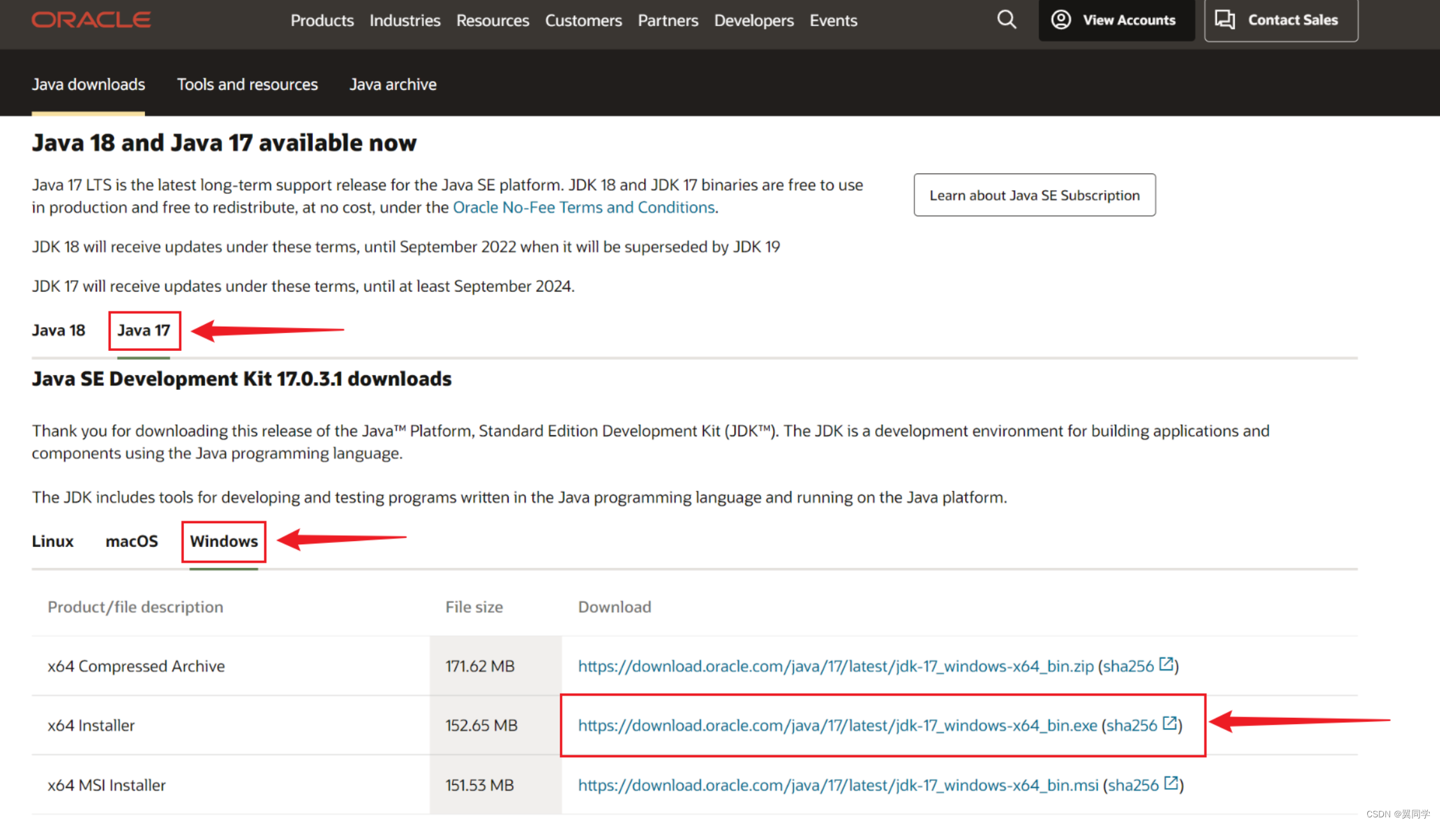Switch to the Java 18 tab

point(58,331)
